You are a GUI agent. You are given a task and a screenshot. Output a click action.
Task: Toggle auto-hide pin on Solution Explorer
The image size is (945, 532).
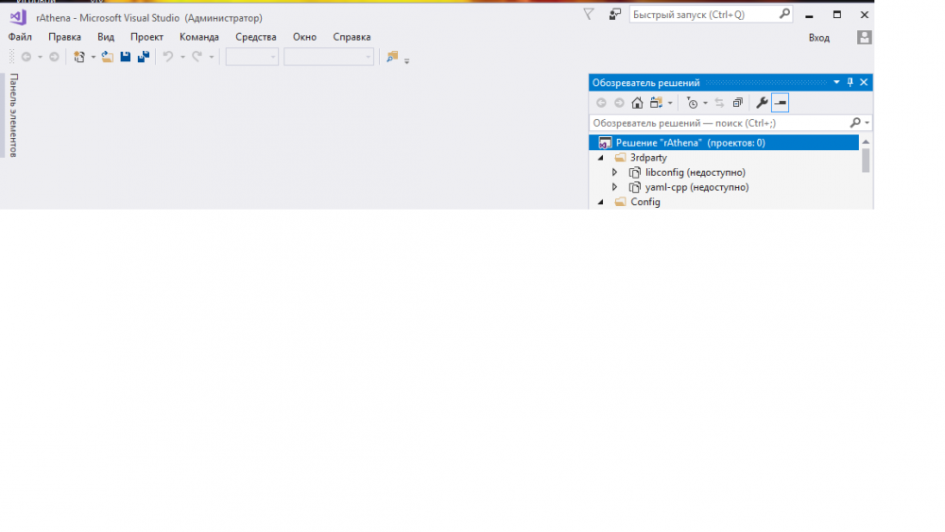coord(850,82)
